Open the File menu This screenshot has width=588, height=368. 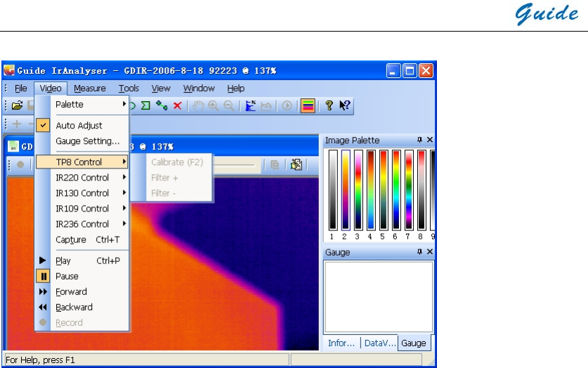click(x=21, y=88)
